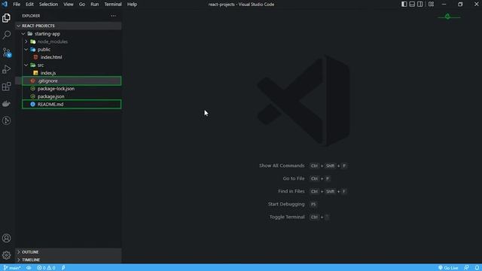Click the main branch indicator in status bar
Screen dimensions: 482x271
coord(12,268)
